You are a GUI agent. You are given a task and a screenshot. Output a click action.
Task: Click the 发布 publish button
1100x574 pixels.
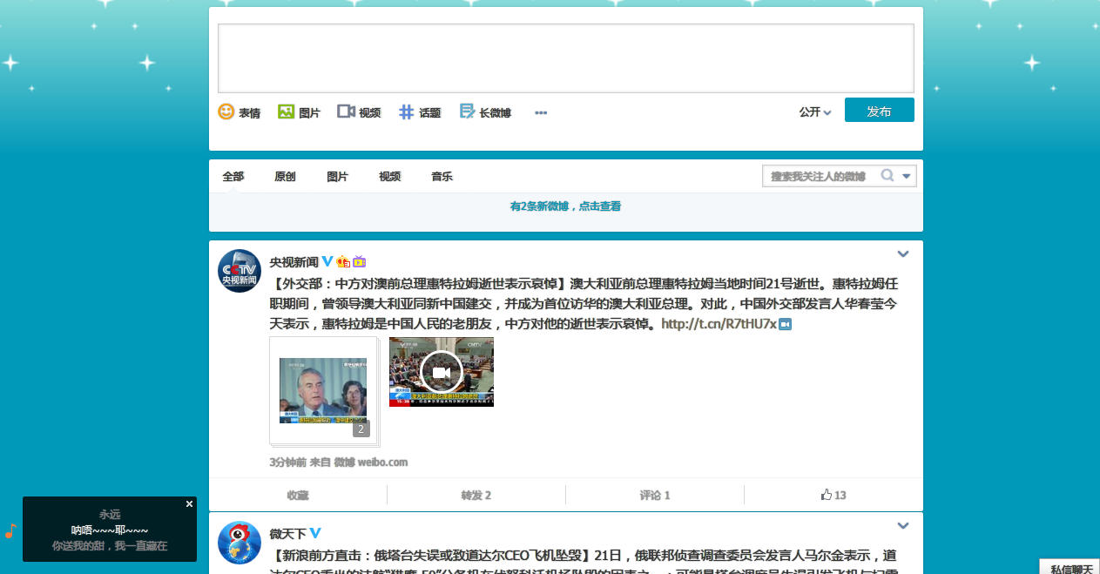[879, 111]
